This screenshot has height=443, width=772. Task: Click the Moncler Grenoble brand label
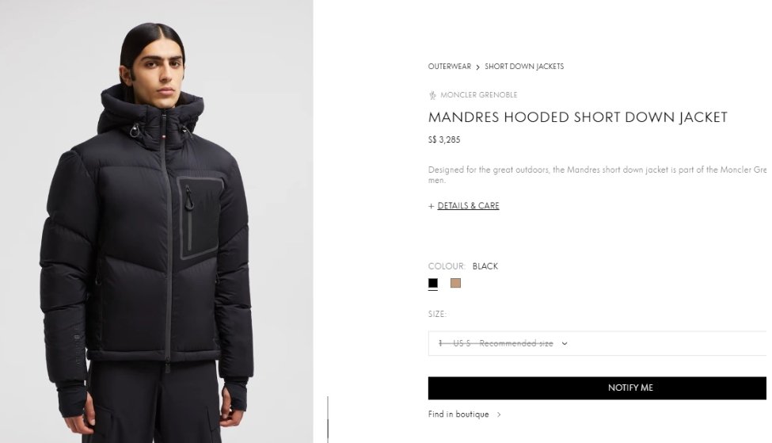click(478, 95)
